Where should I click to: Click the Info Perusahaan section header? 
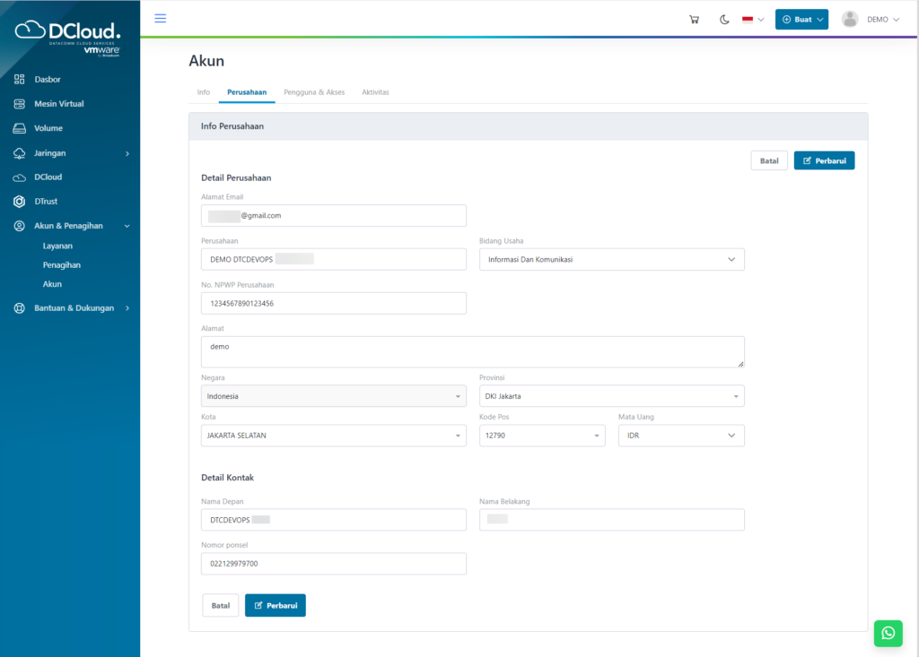coord(528,126)
